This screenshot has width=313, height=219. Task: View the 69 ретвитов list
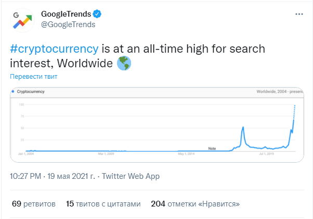pyautogui.click(x=34, y=204)
